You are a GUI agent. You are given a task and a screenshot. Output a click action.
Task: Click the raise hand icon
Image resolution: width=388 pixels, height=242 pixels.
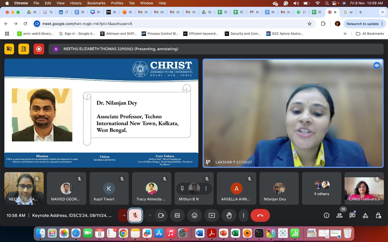[x=229, y=215]
